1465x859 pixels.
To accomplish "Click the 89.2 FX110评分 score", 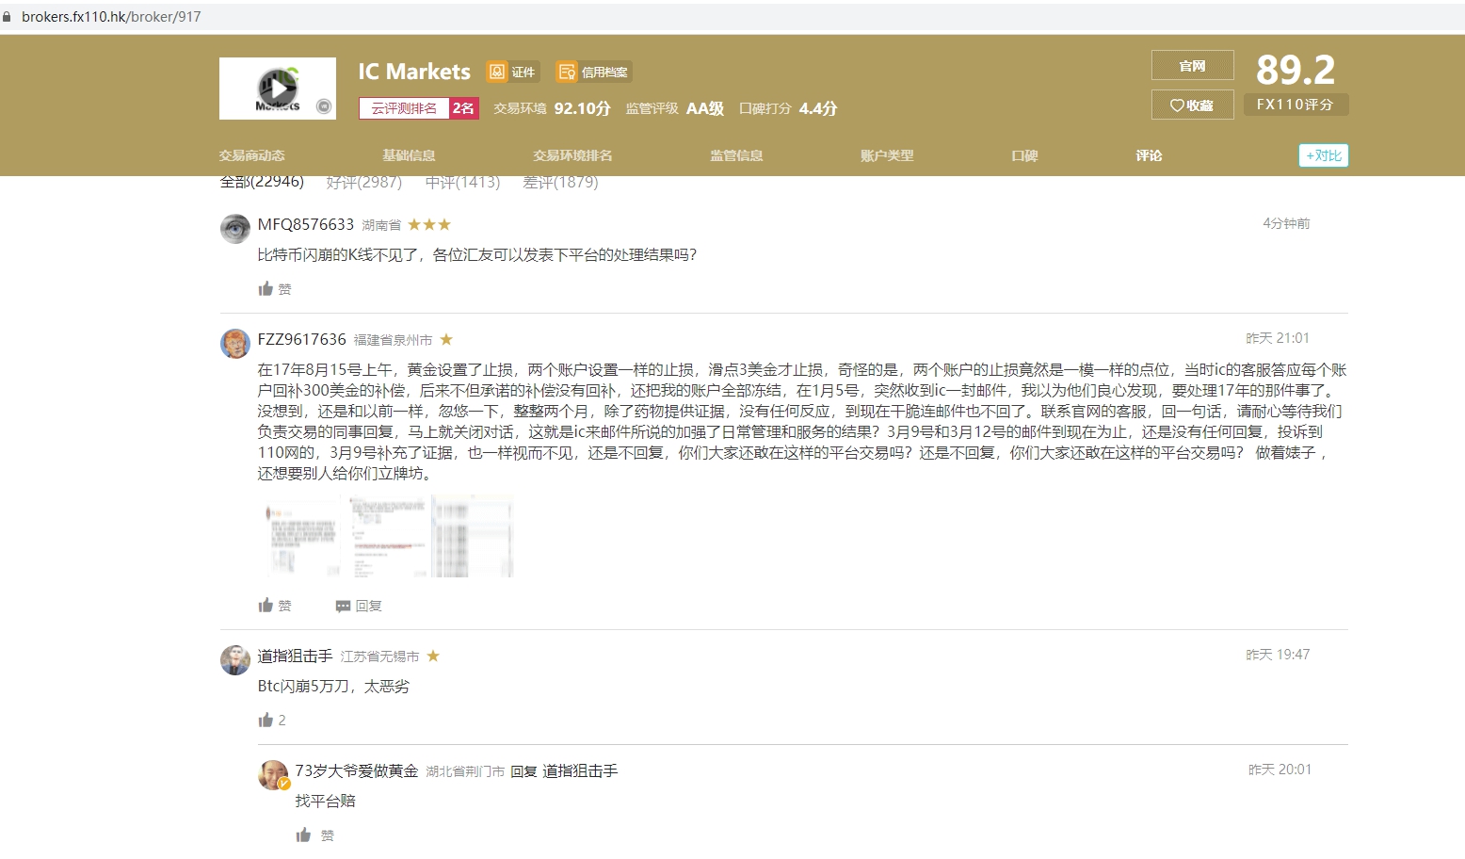I will point(1296,83).
